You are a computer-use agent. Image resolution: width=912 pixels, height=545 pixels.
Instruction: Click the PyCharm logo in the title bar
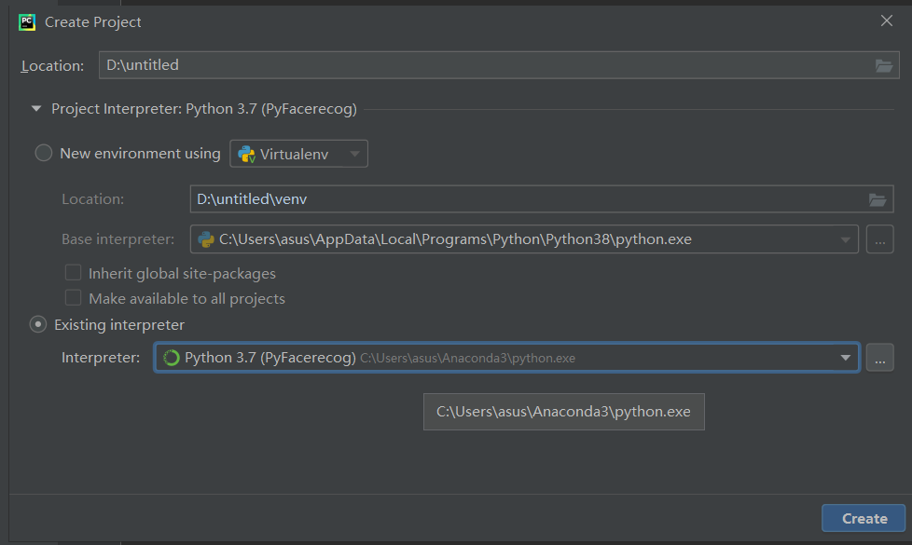pos(28,20)
